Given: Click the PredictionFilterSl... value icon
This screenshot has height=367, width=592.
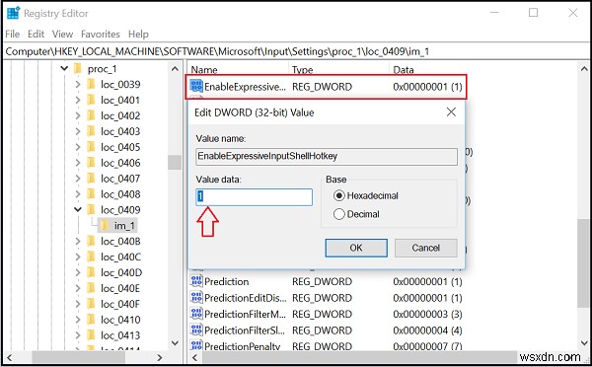Looking at the screenshot, I should (196, 330).
